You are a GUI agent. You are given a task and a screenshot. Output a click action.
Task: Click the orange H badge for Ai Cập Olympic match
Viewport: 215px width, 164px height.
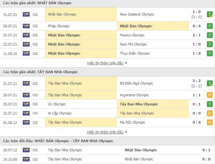tap(210, 113)
